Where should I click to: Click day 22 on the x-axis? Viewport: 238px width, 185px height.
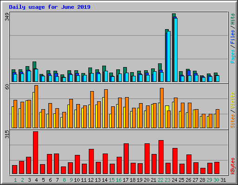coord(160,180)
